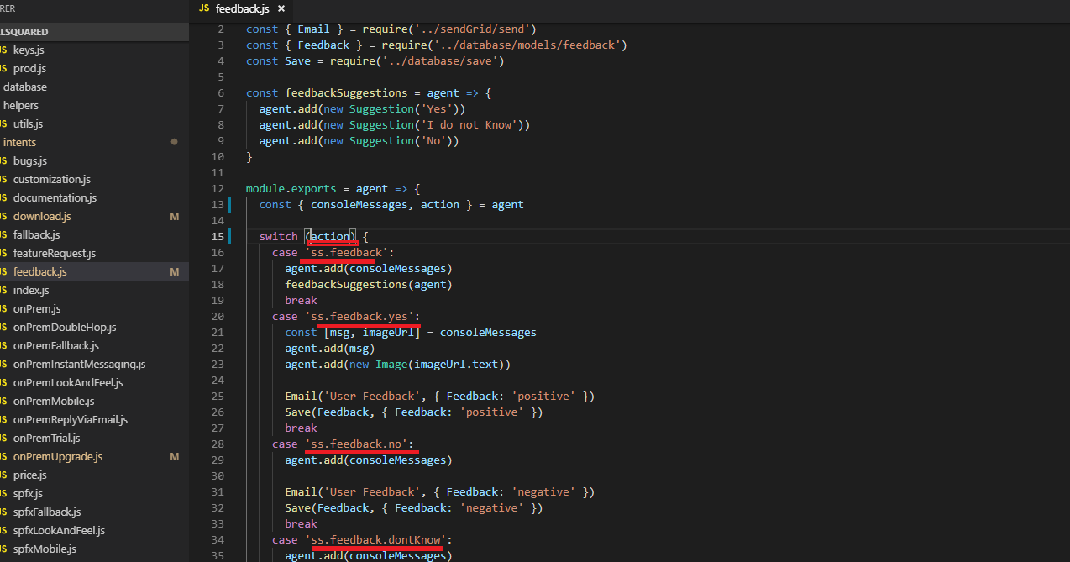1070x562 pixels.
Task: Click the JS icon next to price.js
Action: (3, 475)
